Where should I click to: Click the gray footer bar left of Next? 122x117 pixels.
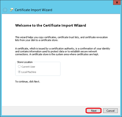(43, 111)
